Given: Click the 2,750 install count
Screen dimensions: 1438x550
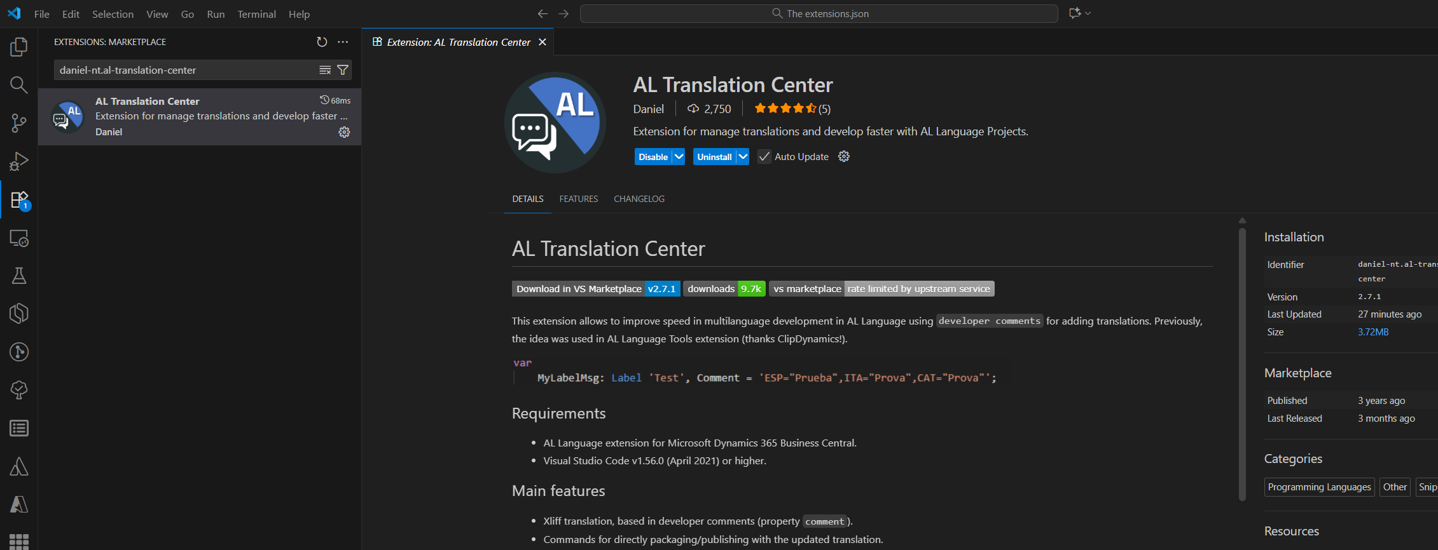Looking at the screenshot, I should click(709, 109).
